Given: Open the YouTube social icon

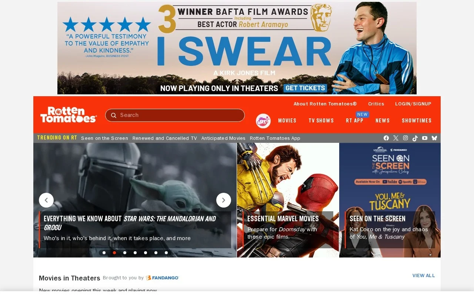Looking at the screenshot, I should tap(425, 138).
